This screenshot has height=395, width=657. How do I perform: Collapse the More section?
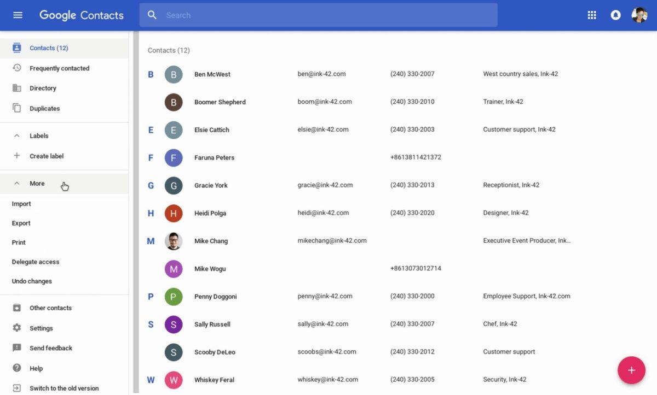click(17, 184)
